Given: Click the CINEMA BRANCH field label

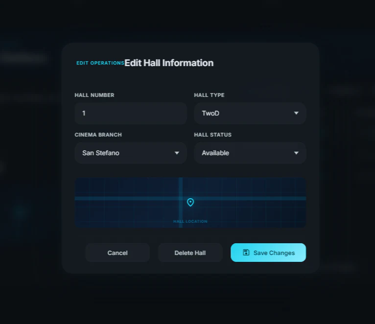Looking at the screenshot, I should click(x=98, y=135).
